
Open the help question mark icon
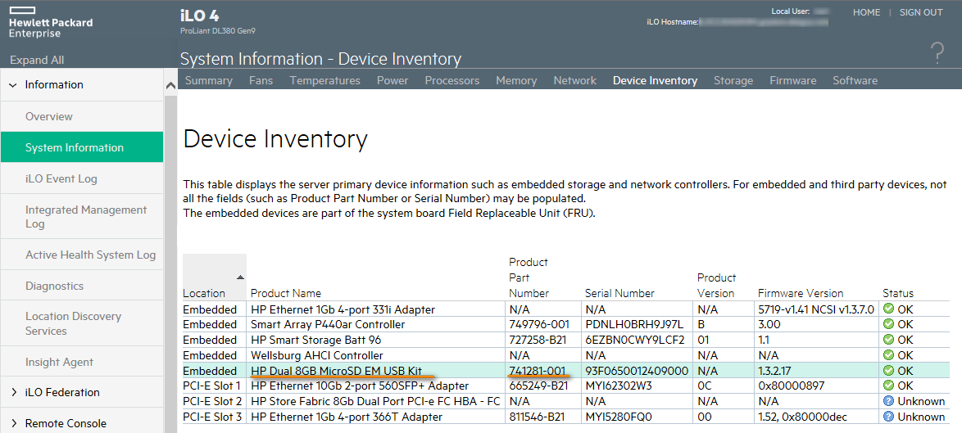click(937, 53)
